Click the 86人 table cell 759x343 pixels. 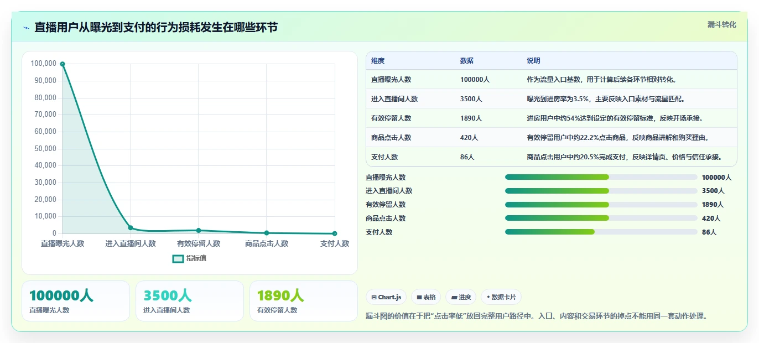(x=467, y=157)
